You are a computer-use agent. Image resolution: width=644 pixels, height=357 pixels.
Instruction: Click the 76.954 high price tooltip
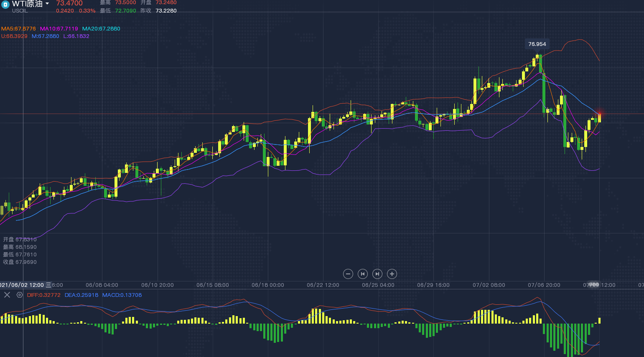tap(537, 44)
